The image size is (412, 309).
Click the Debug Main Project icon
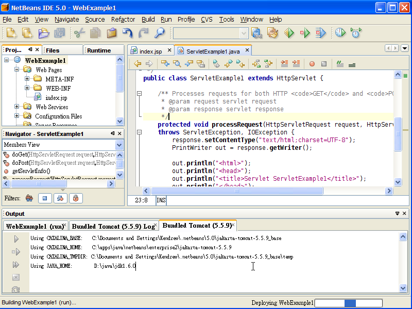click(305, 33)
